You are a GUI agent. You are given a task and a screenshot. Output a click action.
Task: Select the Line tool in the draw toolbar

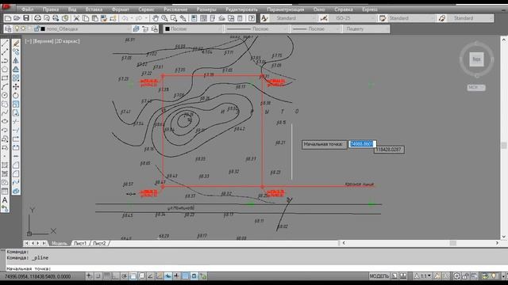pos(5,43)
